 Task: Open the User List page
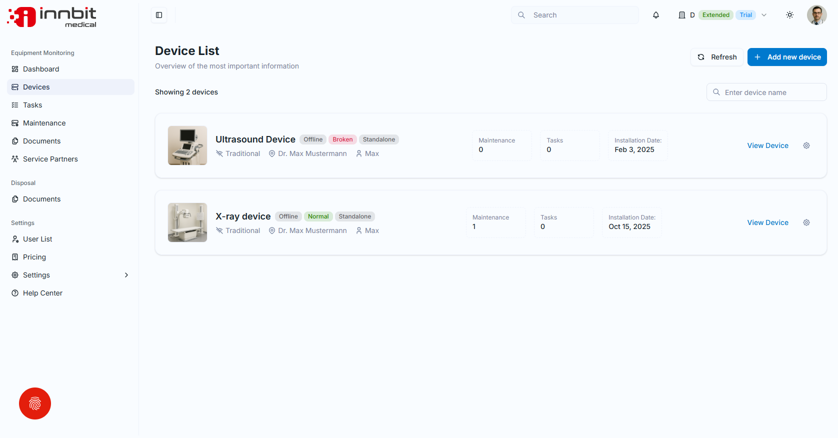pyautogui.click(x=70, y=239)
